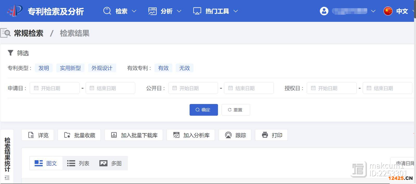Screen dimensions: 416x184
Task: Switch to 多图 multi-image view tab
Action: pyautogui.click(x=111, y=163)
